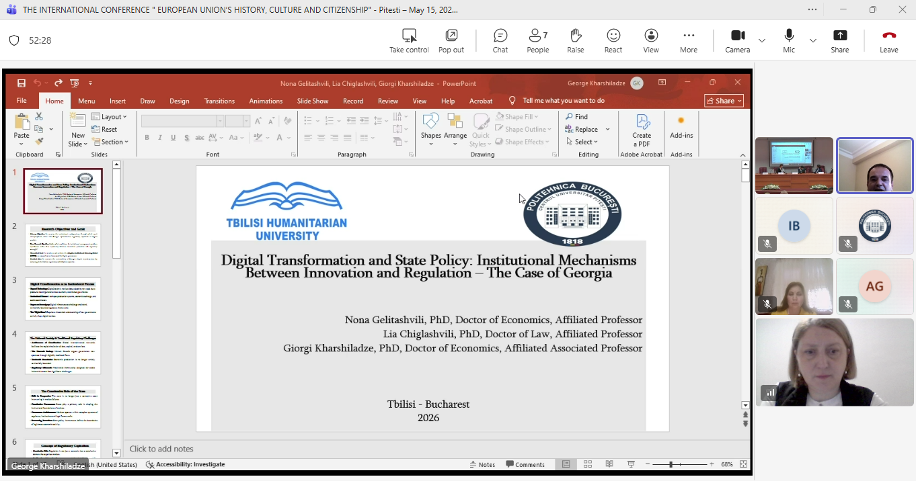Screen dimensions: 916x481
Task: Expand the Mic options arrow
Action: (x=813, y=40)
